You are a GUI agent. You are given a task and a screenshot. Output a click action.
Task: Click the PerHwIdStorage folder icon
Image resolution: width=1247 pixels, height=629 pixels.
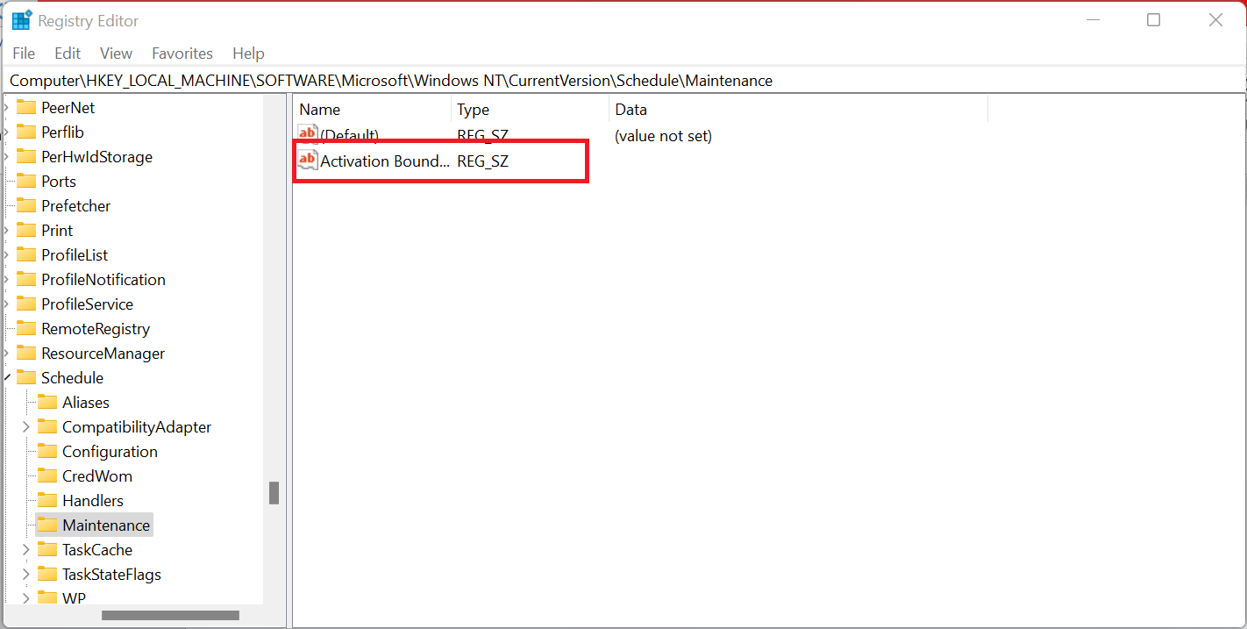tap(26, 157)
